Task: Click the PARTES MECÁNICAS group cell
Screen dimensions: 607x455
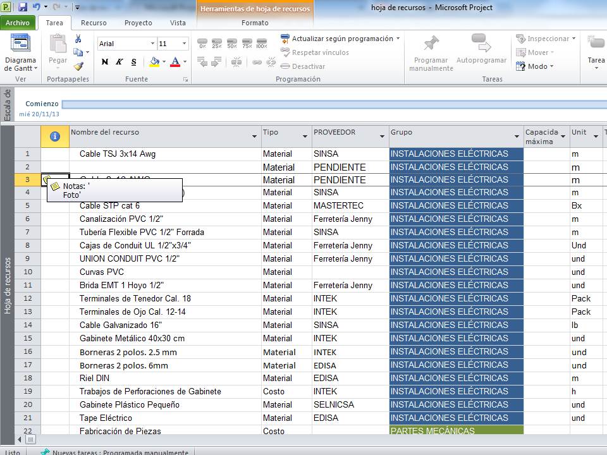Action: point(457,430)
